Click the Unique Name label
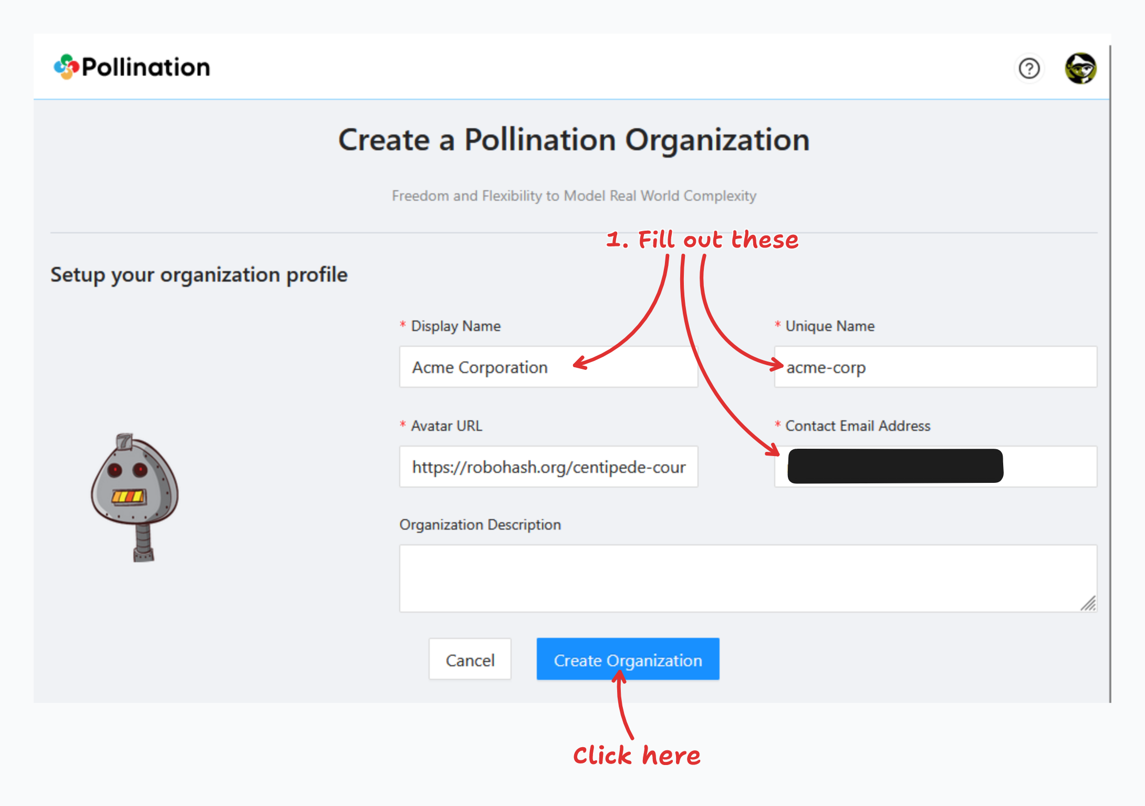 coord(829,326)
